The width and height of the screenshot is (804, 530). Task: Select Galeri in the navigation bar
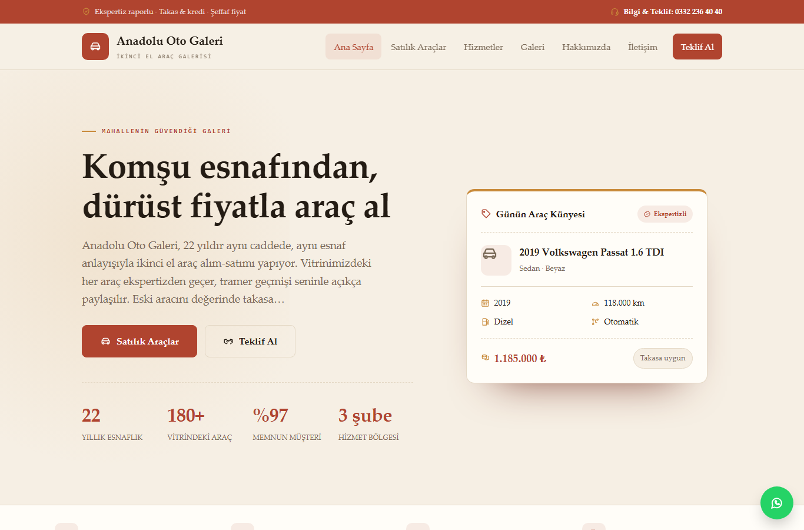click(533, 47)
